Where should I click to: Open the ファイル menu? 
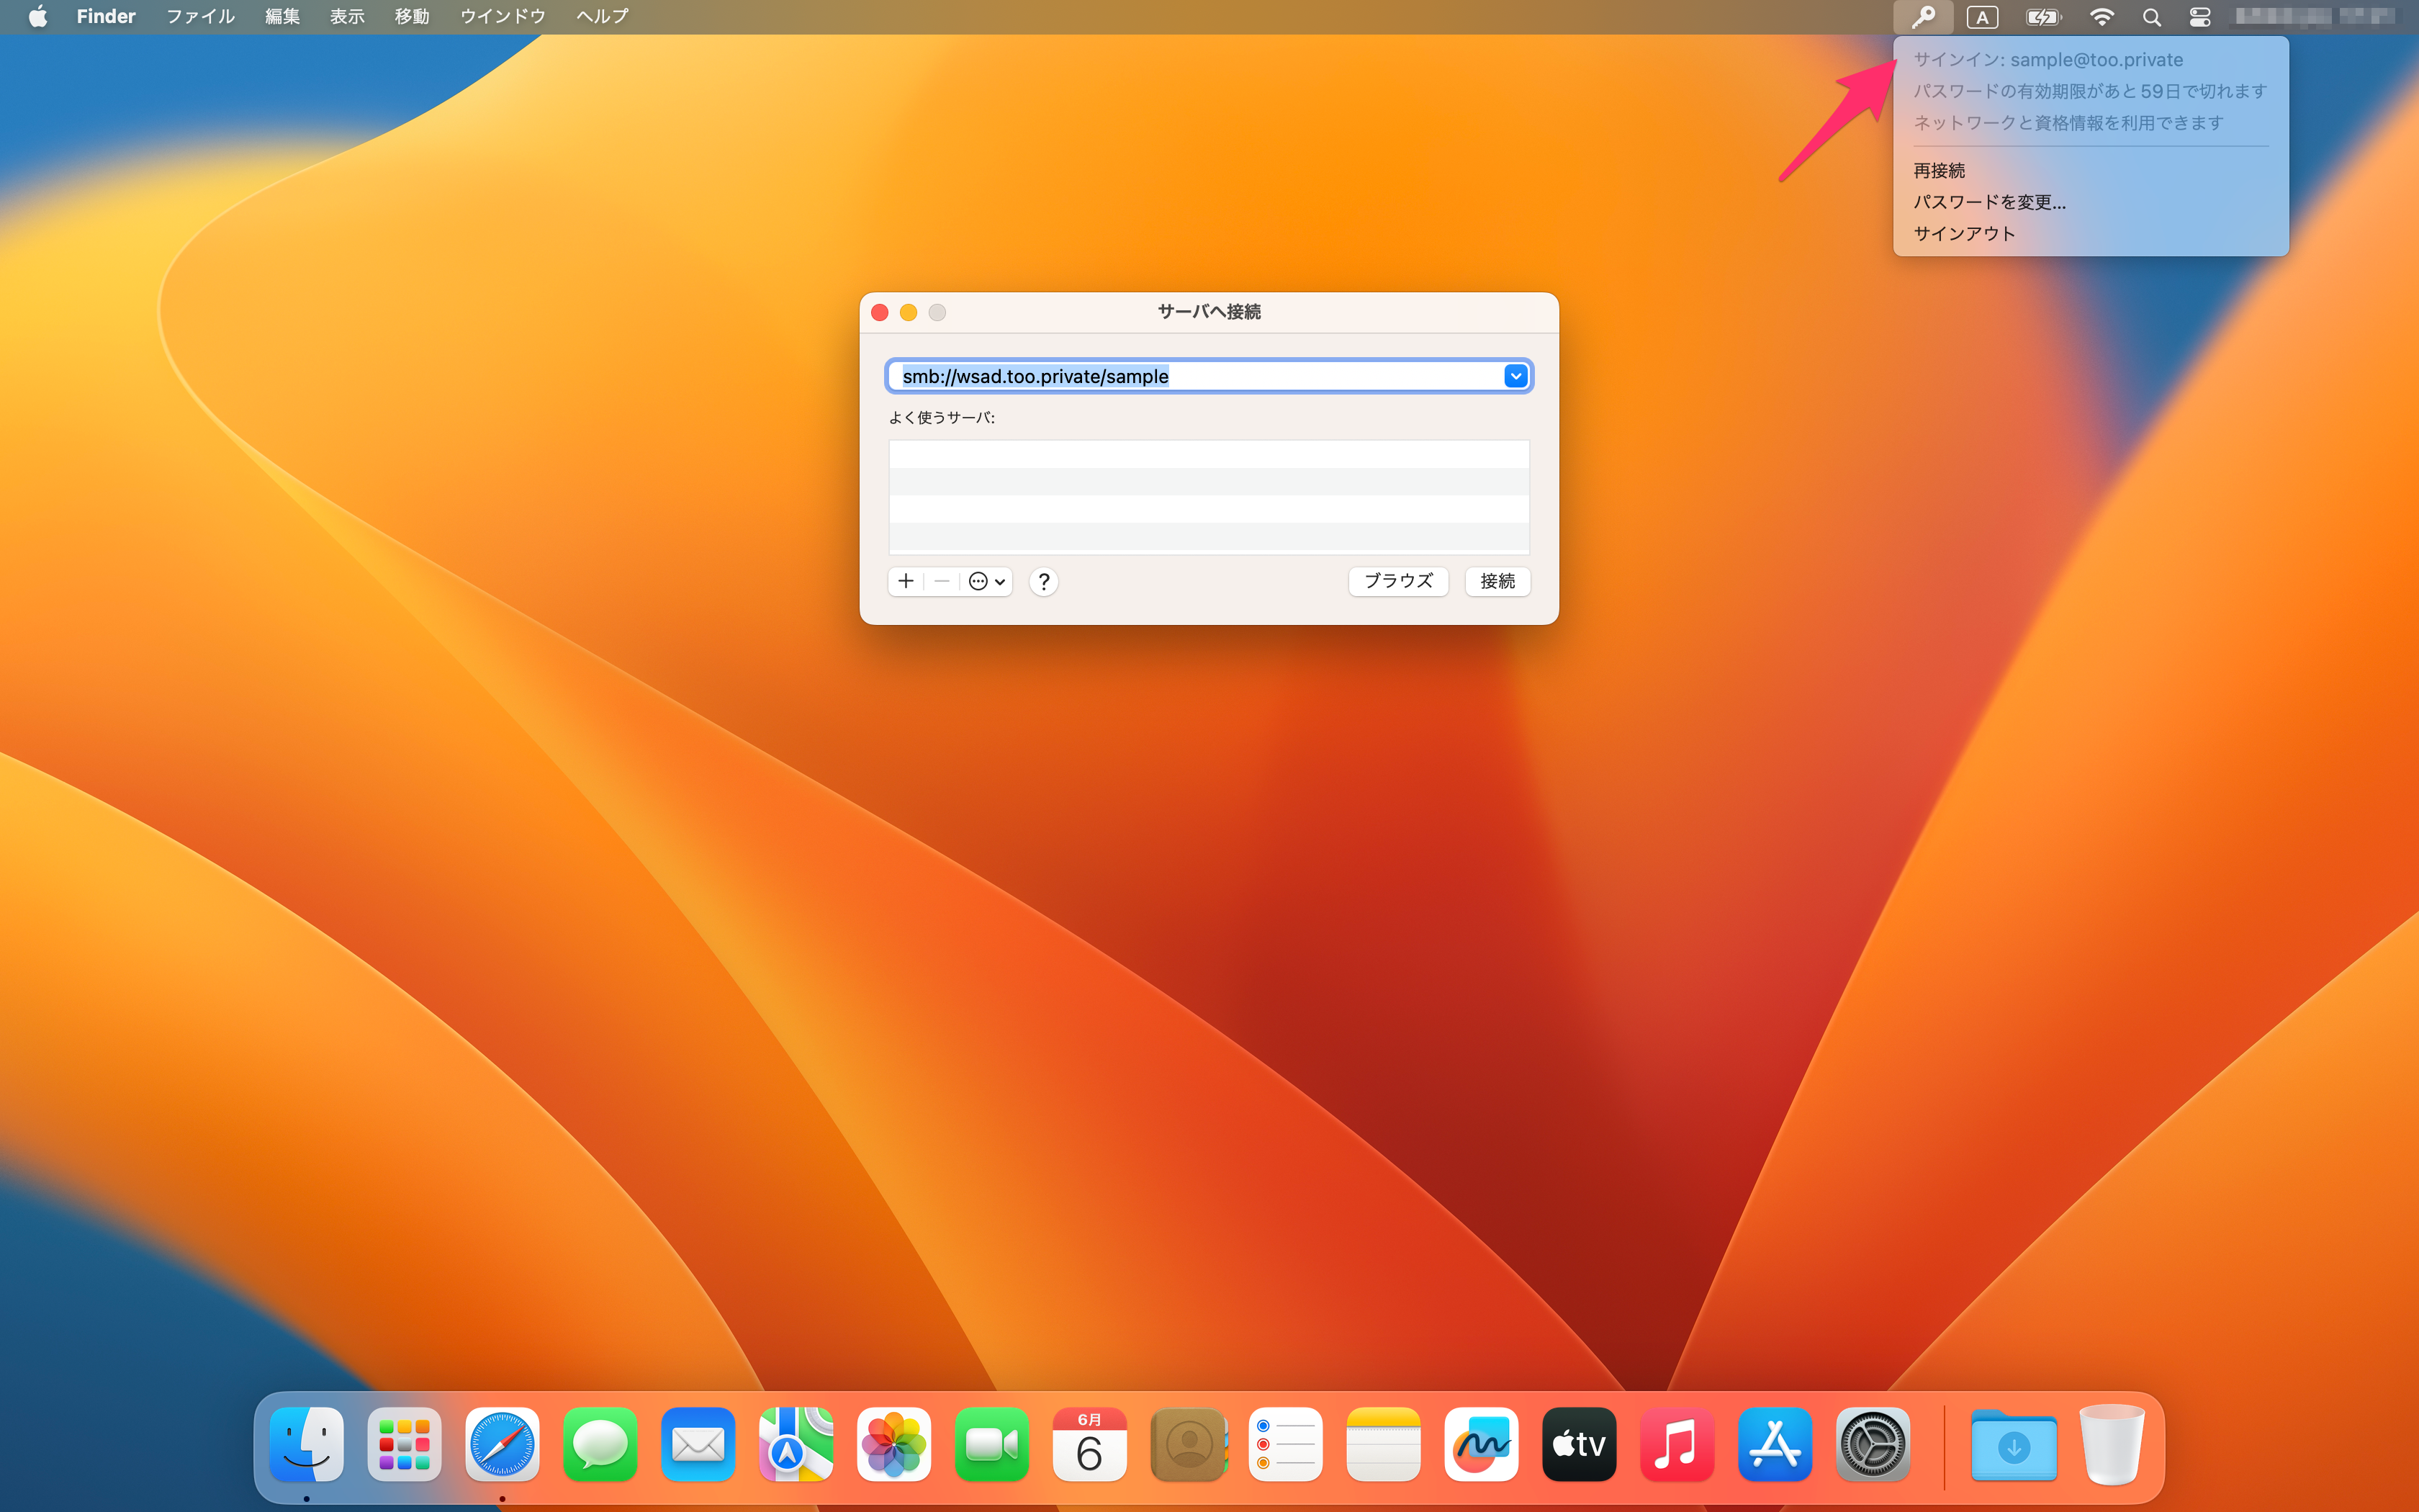point(200,16)
